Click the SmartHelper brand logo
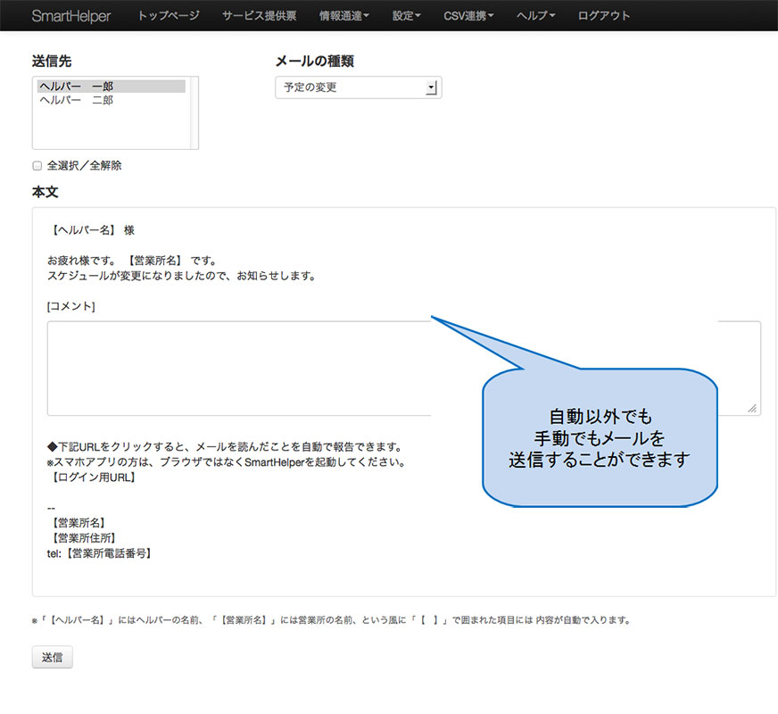Image resolution: width=778 pixels, height=714 pixels. [x=71, y=16]
